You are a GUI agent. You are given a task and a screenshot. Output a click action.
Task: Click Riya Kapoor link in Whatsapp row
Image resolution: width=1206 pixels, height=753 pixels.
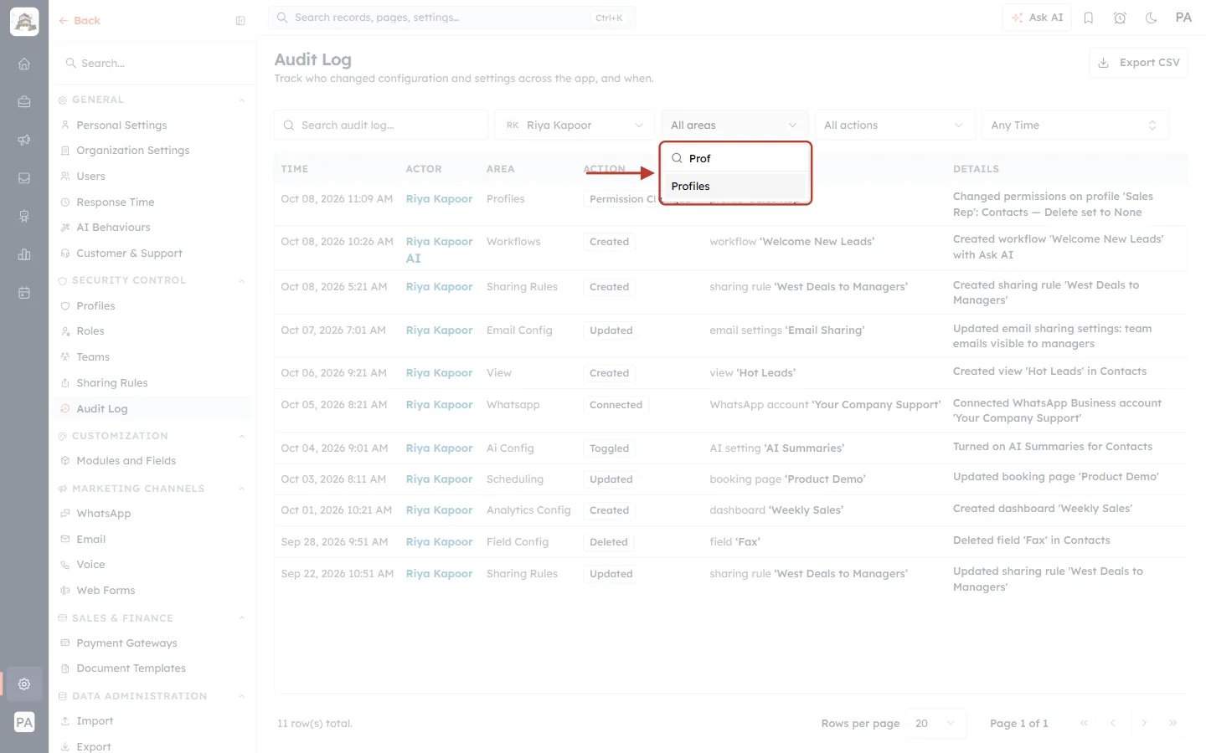pos(439,405)
